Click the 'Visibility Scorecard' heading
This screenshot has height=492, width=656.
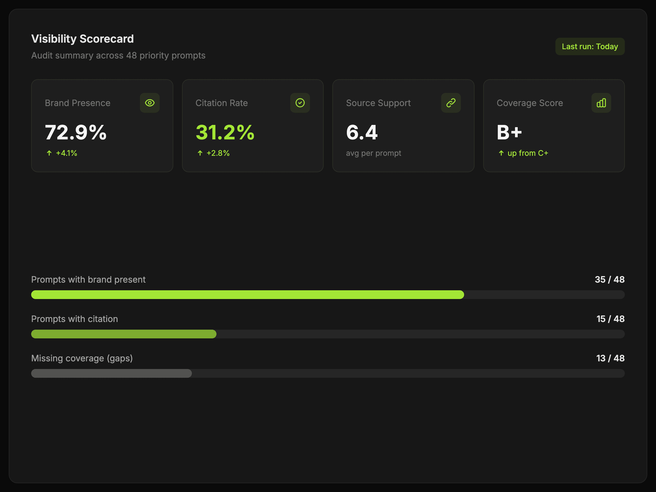83,39
